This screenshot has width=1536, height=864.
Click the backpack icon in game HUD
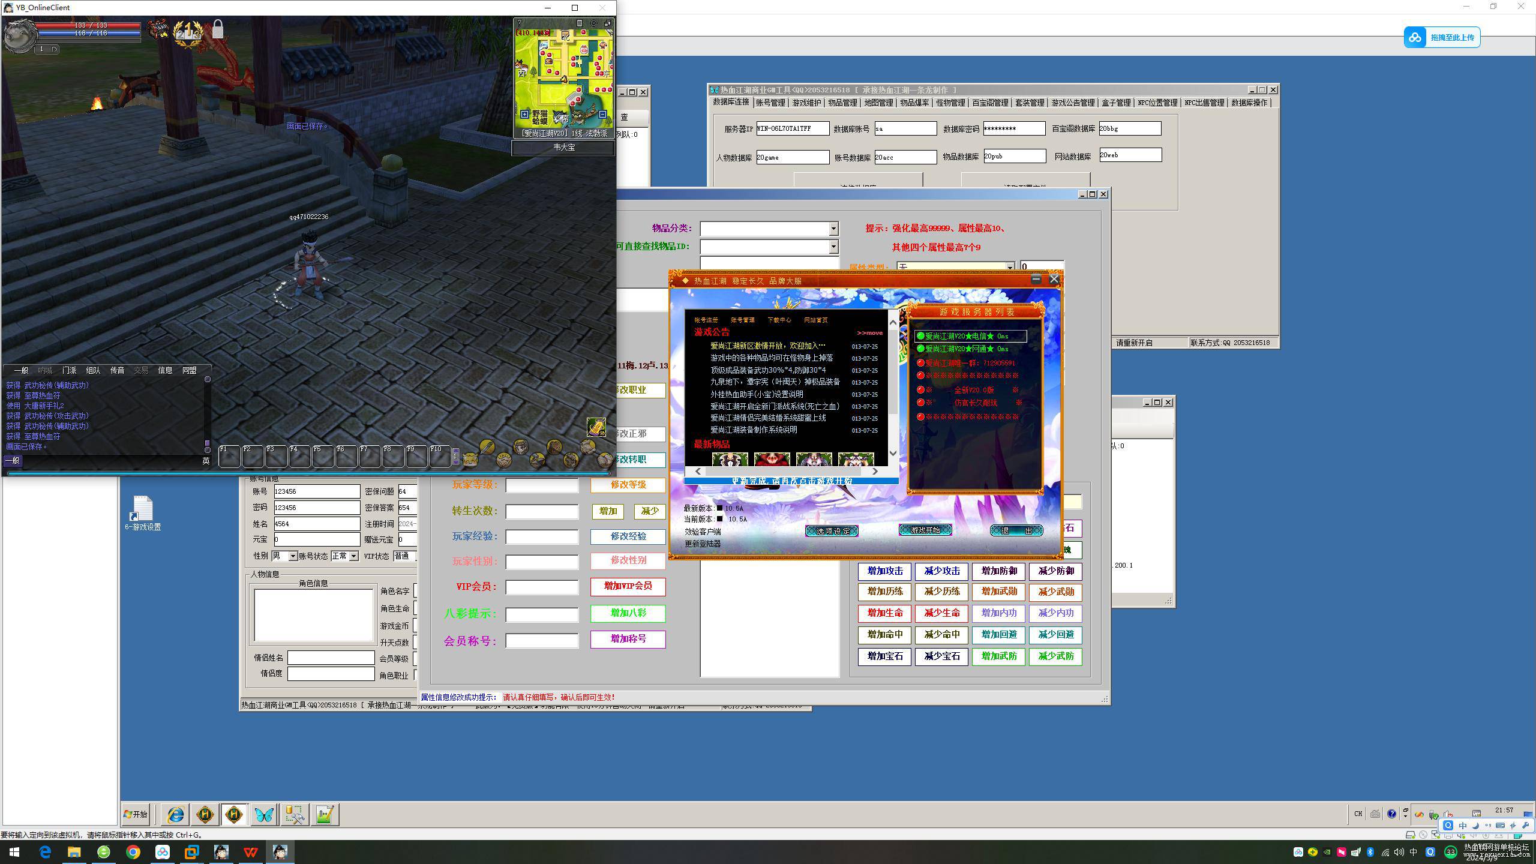tap(554, 446)
